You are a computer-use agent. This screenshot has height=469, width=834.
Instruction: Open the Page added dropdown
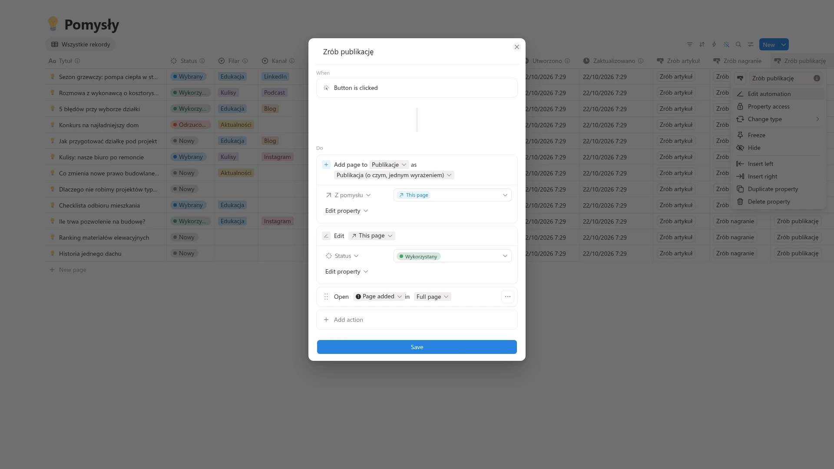coord(378,296)
